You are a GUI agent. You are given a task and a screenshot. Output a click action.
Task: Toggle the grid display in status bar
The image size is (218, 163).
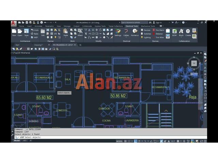coord(125,141)
